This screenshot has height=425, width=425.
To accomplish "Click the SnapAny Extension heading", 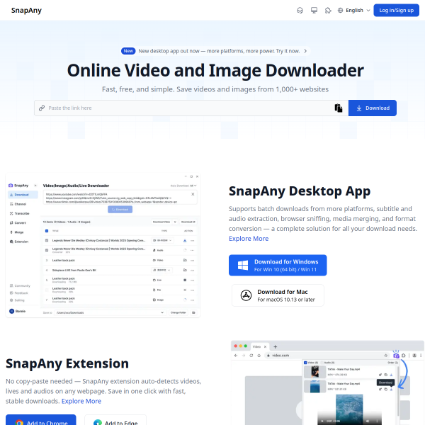I will pos(67,363).
